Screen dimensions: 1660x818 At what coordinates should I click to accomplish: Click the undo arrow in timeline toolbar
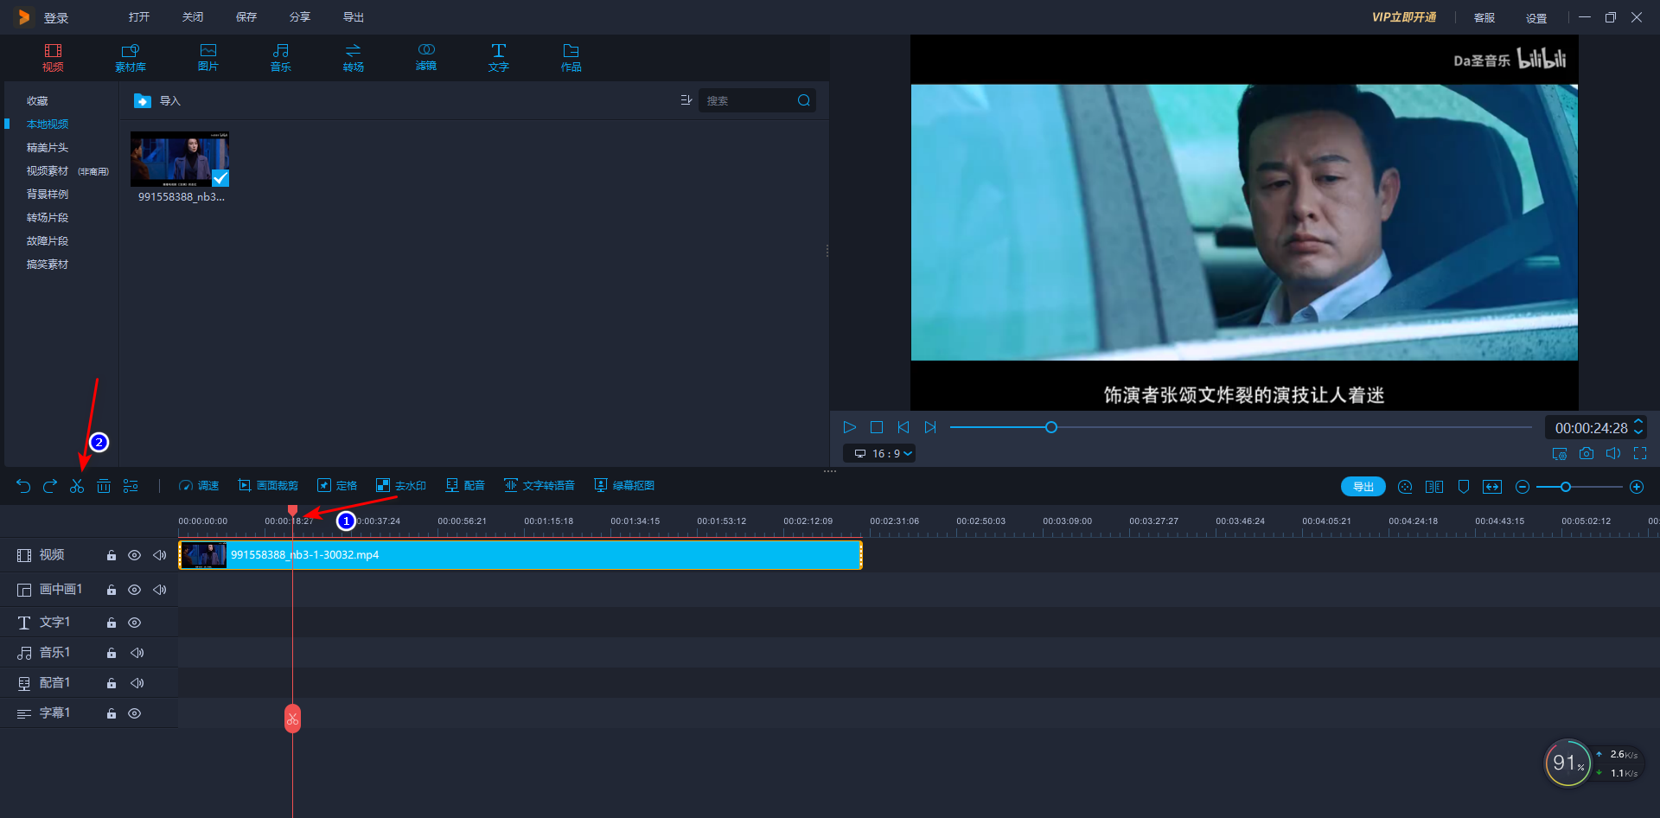coord(23,486)
